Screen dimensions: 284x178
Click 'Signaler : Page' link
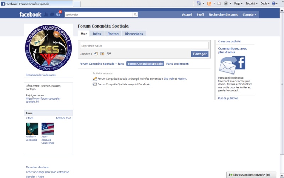click(35, 176)
